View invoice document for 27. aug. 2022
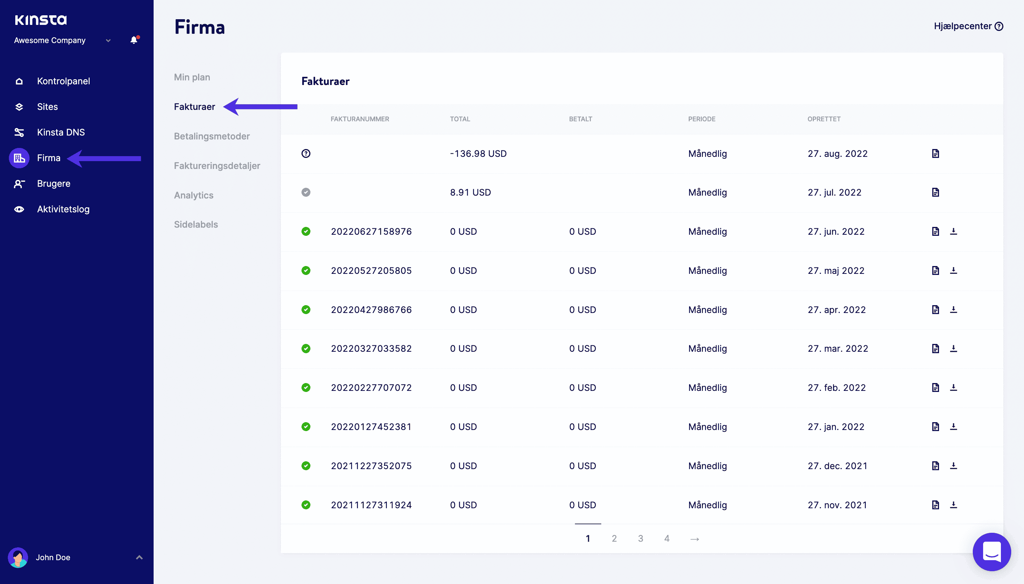The height and width of the screenshot is (584, 1024). [x=935, y=154]
